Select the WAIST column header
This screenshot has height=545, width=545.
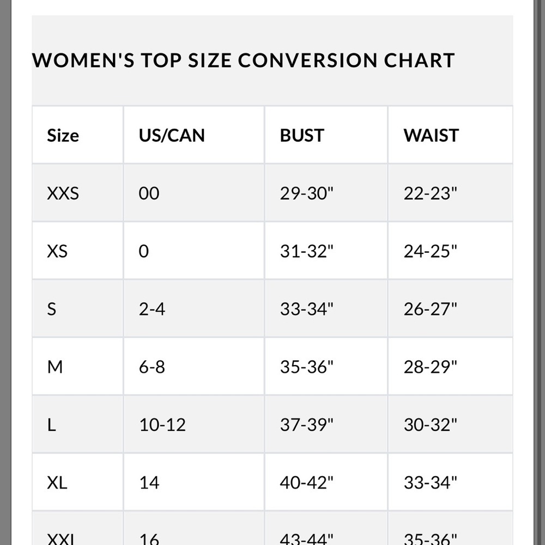click(x=431, y=135)
